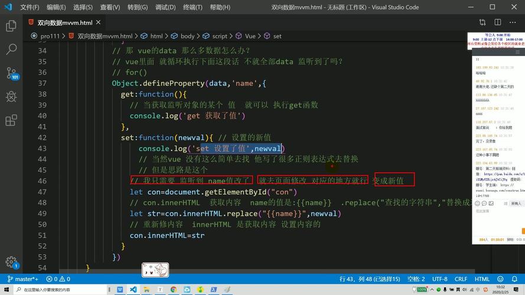Screen dimensions: 525x295
Task: Open the Debug view in the activity bar
Action: click(11, 97)
